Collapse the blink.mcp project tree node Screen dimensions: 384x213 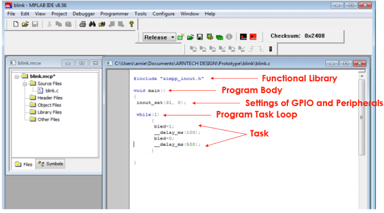tap(17, 77)
